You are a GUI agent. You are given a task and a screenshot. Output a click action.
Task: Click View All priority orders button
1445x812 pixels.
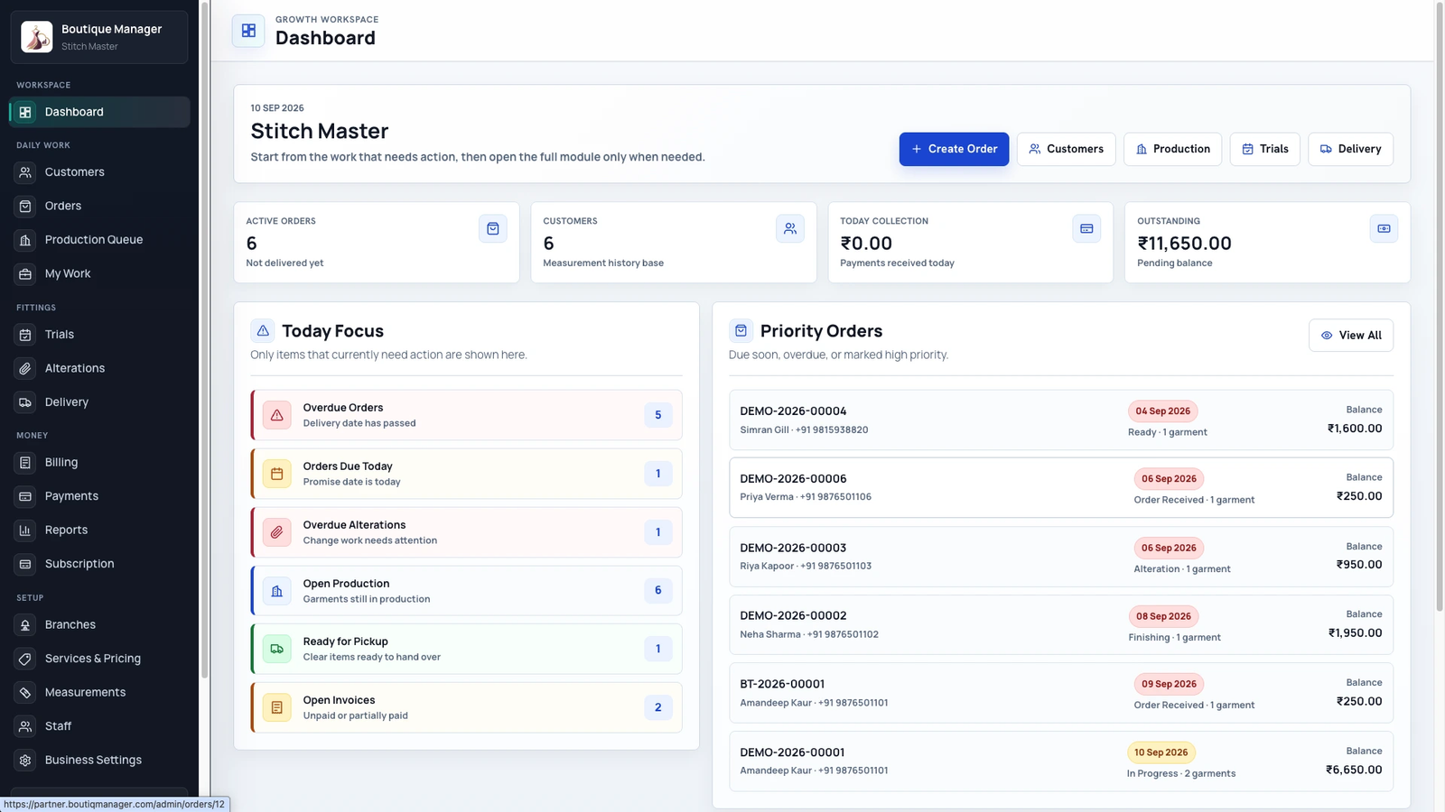tap(1351, 336)
